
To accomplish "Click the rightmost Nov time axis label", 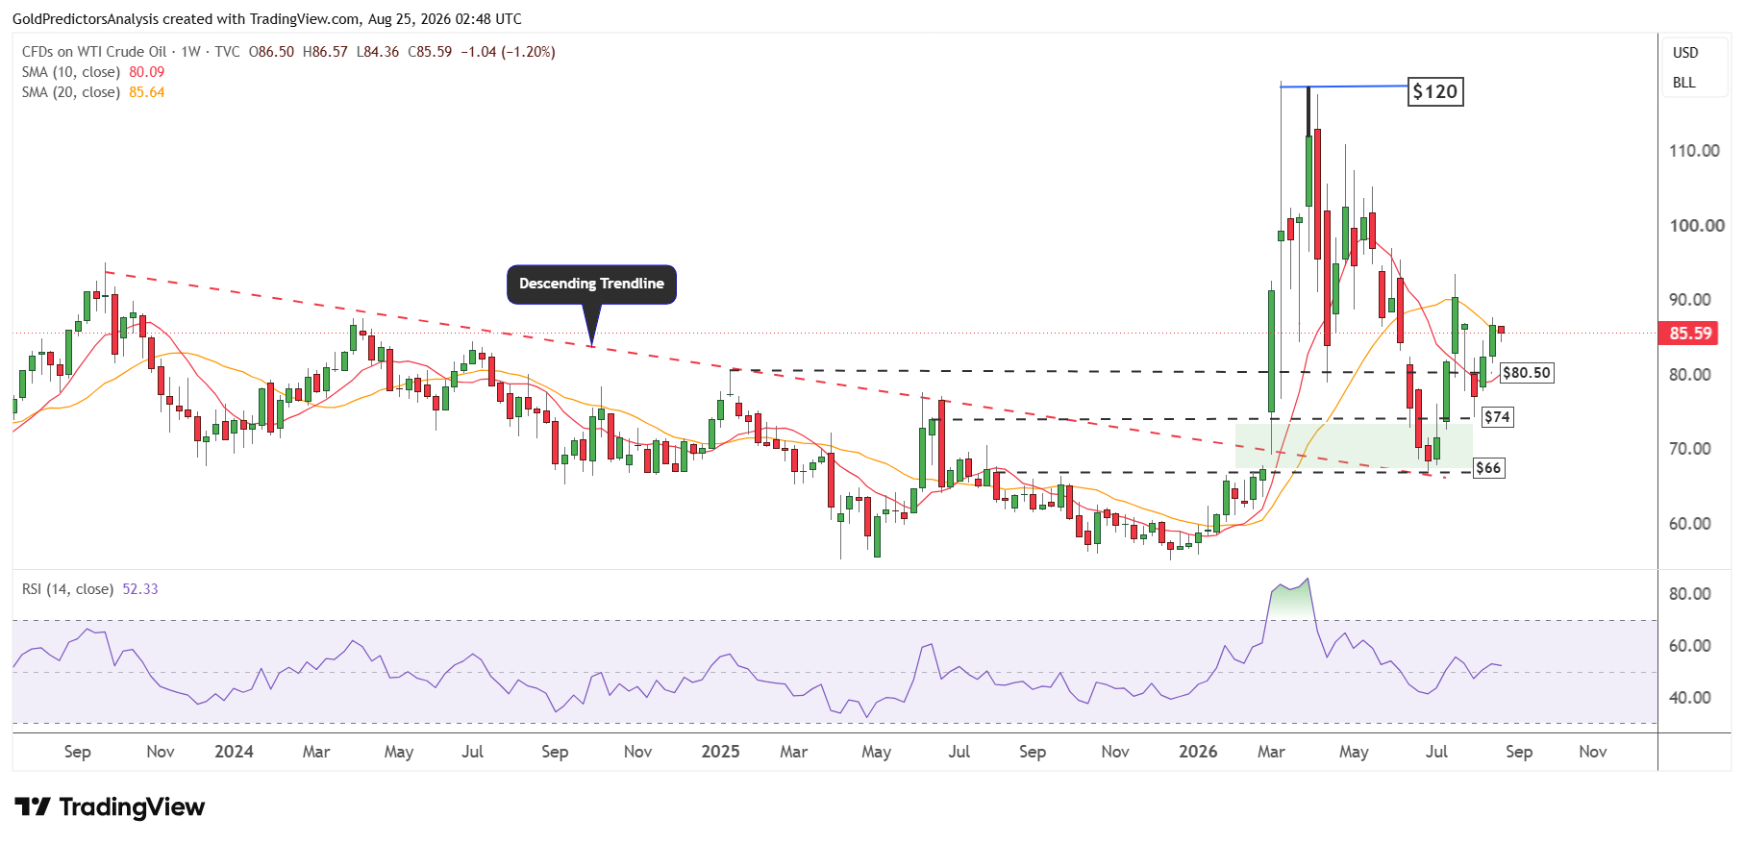I will (1593, 752).
